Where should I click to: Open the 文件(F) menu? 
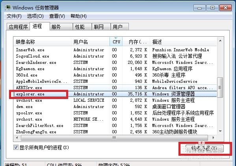14,16
